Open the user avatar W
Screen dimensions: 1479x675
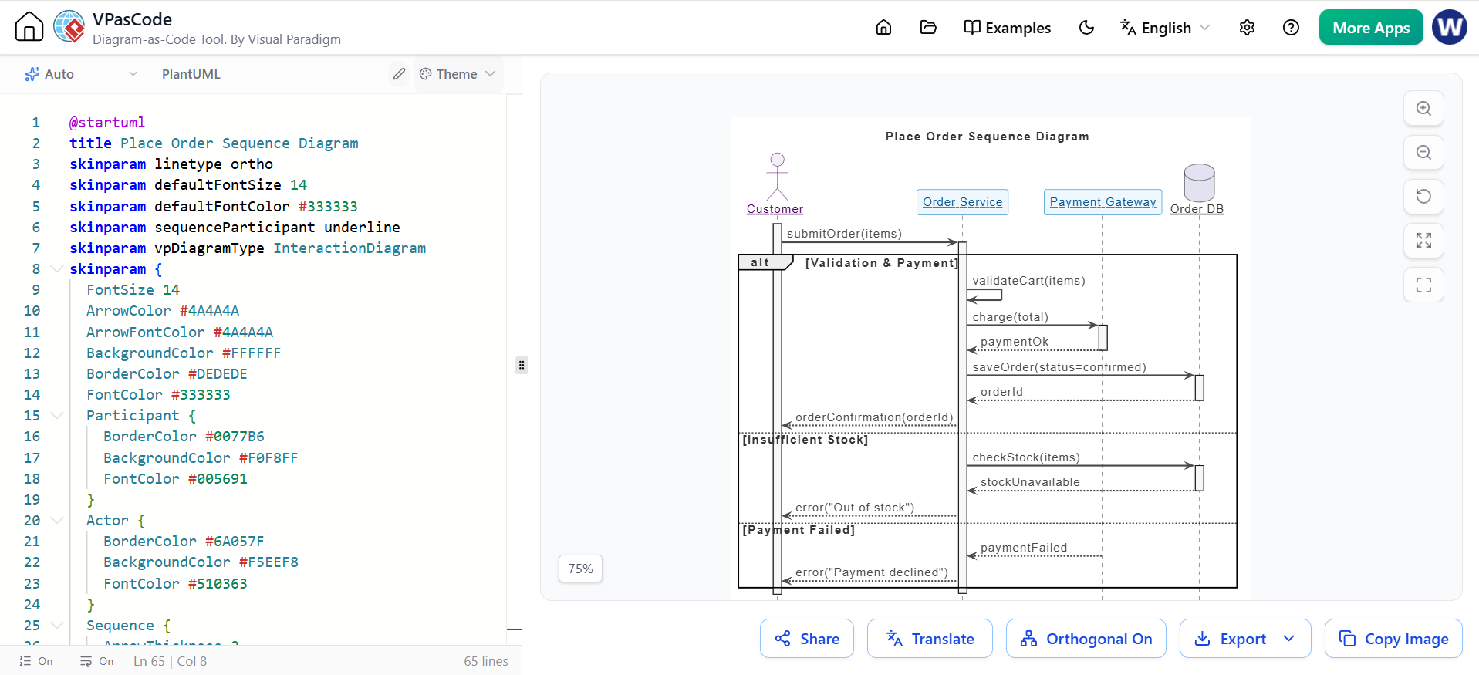1450,27
